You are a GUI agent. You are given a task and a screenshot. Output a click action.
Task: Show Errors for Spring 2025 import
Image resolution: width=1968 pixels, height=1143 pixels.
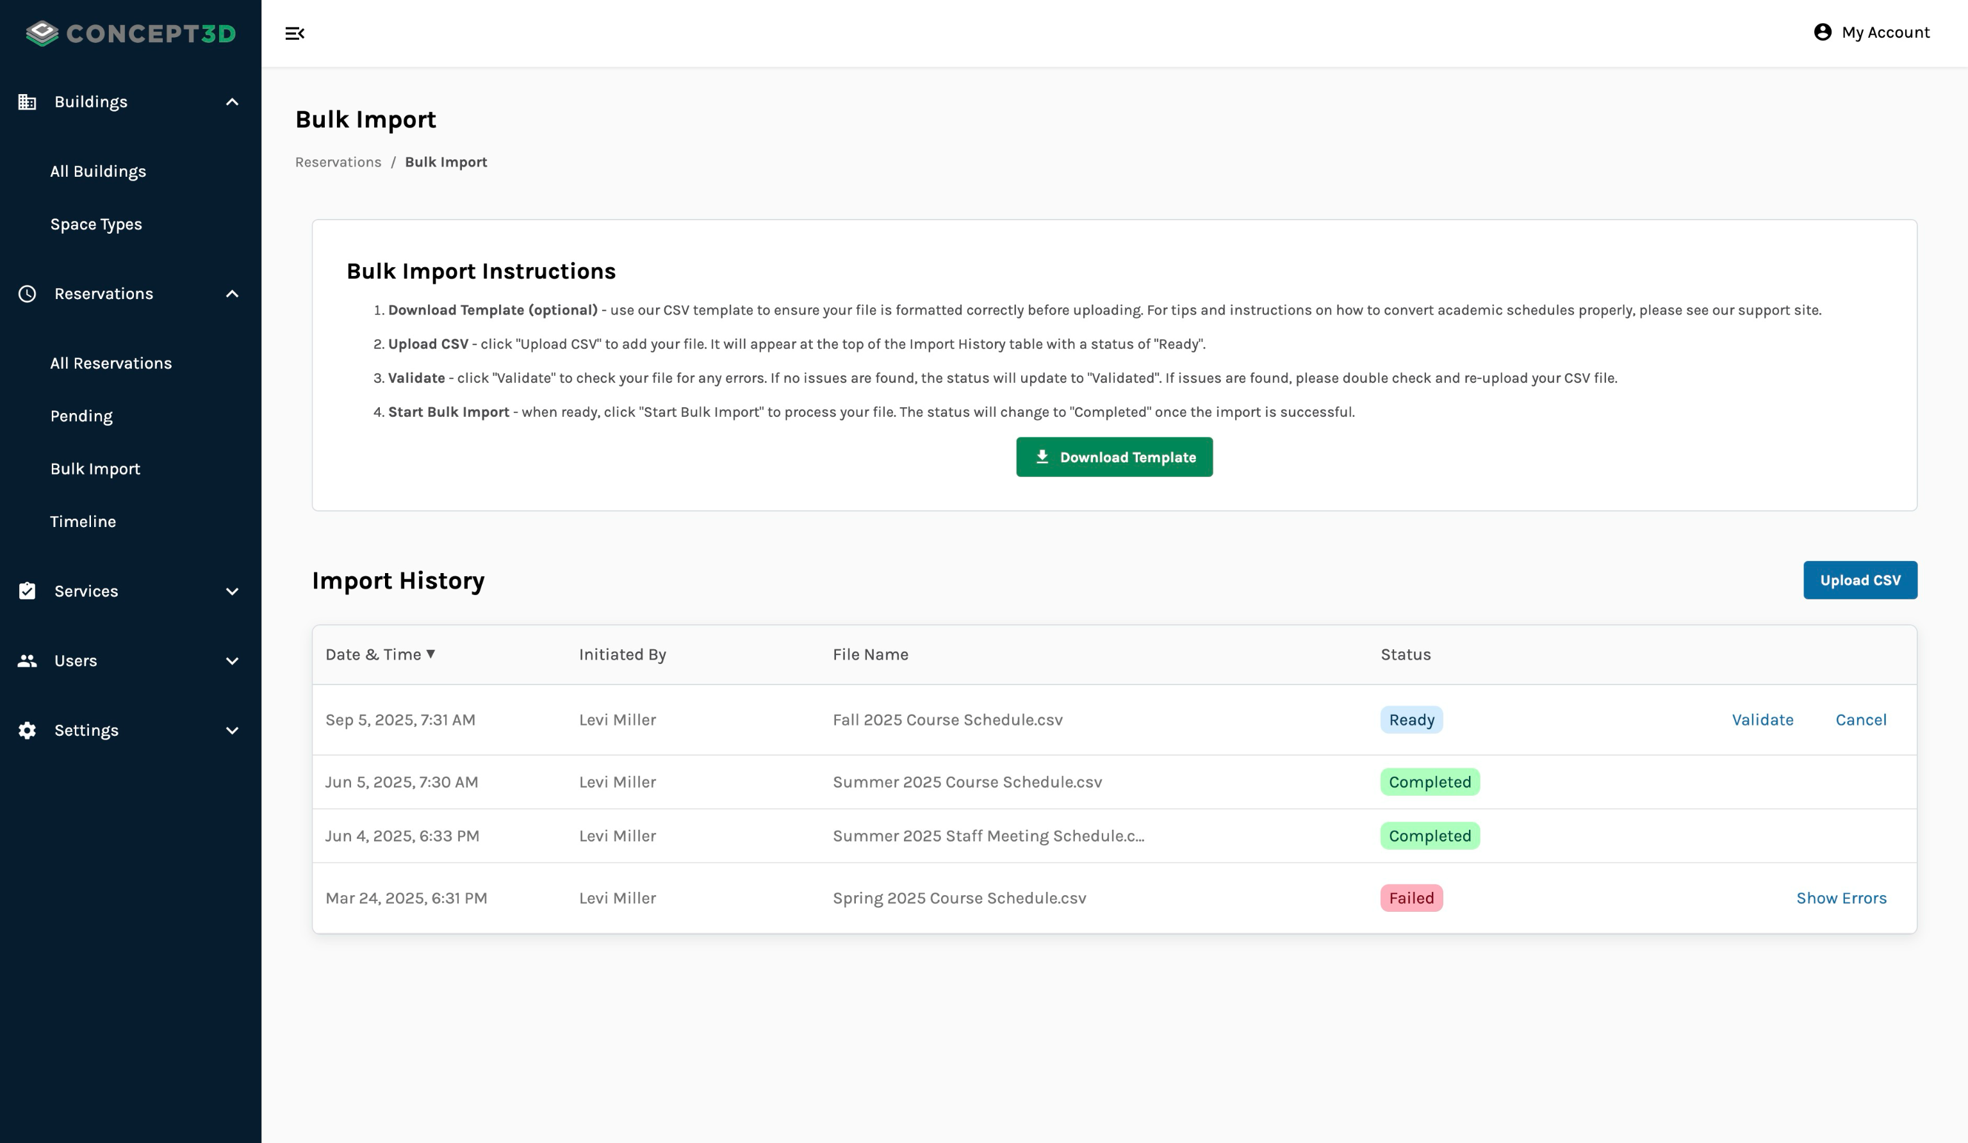point(1841,898)
